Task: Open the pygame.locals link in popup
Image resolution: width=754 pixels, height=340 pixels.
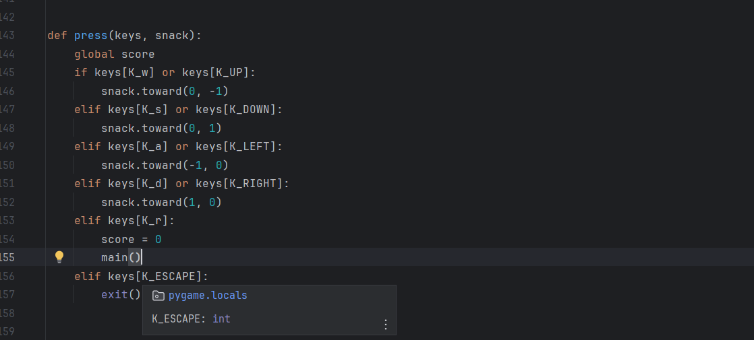Action: 208,296
